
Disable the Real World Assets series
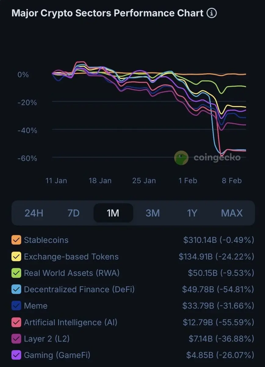[16, 273]
